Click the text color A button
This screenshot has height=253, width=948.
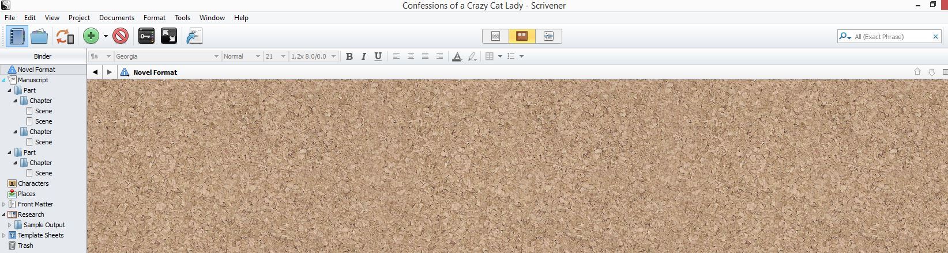coord(457,56)
